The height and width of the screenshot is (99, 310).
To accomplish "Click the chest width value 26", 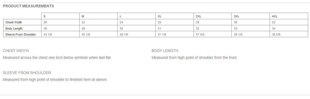I will 175,22.
